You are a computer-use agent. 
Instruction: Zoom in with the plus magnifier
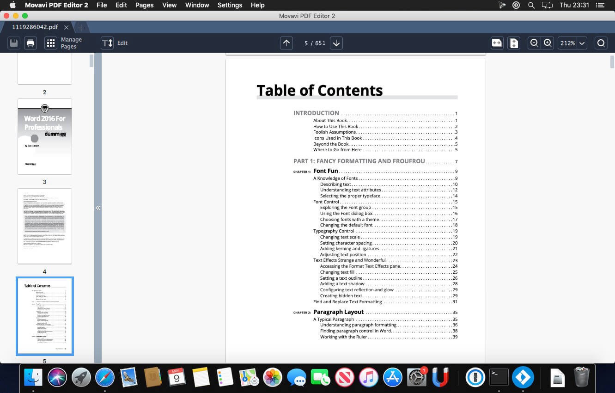(x=548, y=43)
